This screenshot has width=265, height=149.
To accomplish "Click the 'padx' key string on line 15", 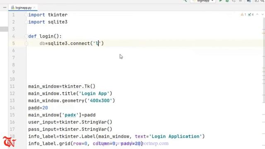I will 70,115.
